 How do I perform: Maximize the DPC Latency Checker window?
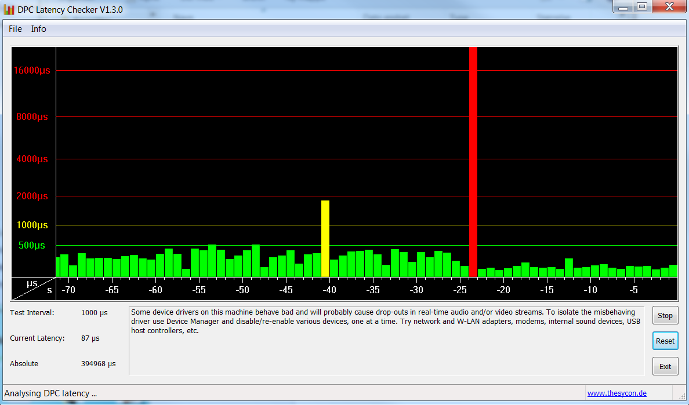642,6
